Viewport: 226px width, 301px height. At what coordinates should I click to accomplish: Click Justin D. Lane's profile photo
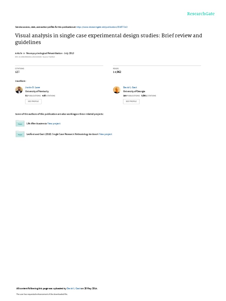pos(19,90)
